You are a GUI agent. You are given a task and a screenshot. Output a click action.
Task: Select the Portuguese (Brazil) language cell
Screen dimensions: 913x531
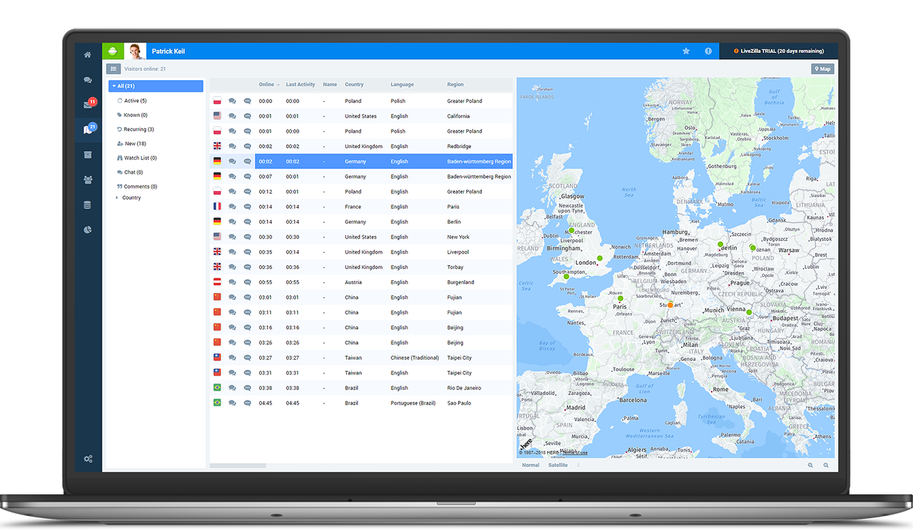pyautogui.click(x=414, y=403)
